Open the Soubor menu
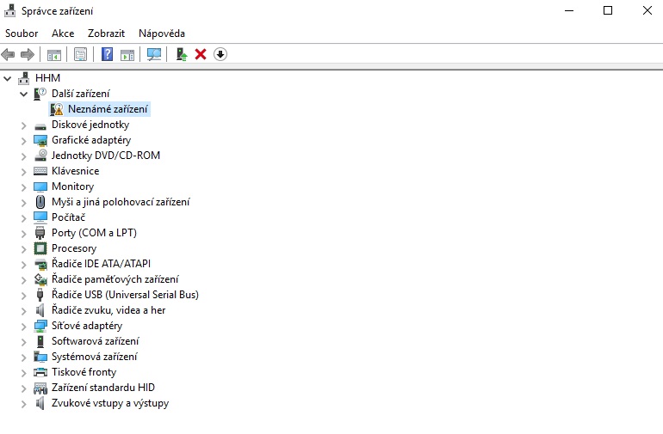The height and width of the screenshot is (434, 663). click(x=22, y=34)
